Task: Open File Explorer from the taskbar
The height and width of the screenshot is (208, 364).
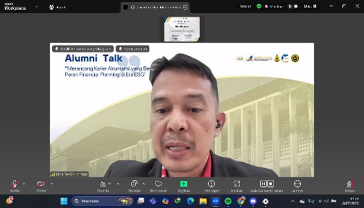Action: click(x=203, y=201)
